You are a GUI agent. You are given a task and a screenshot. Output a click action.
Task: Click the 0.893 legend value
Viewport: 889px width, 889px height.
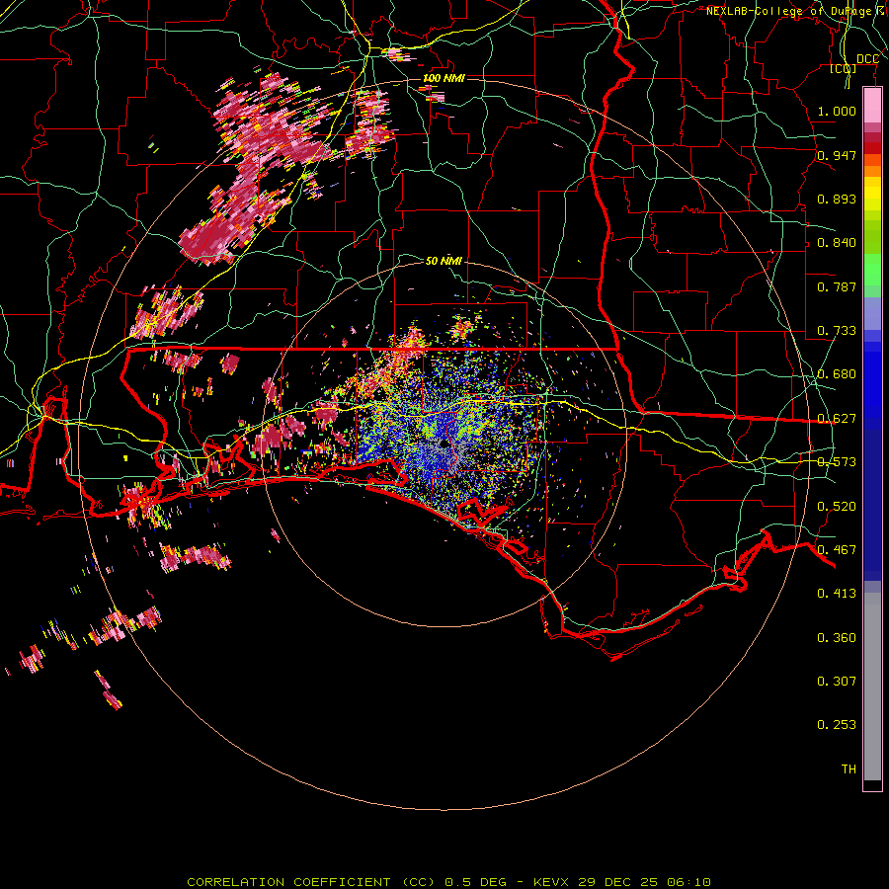(x=837, y=199)
